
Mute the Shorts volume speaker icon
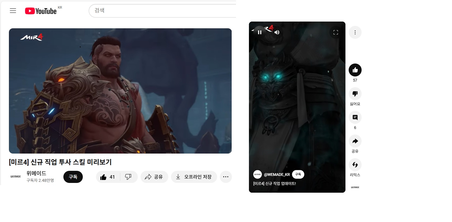[x=277, y=32]
